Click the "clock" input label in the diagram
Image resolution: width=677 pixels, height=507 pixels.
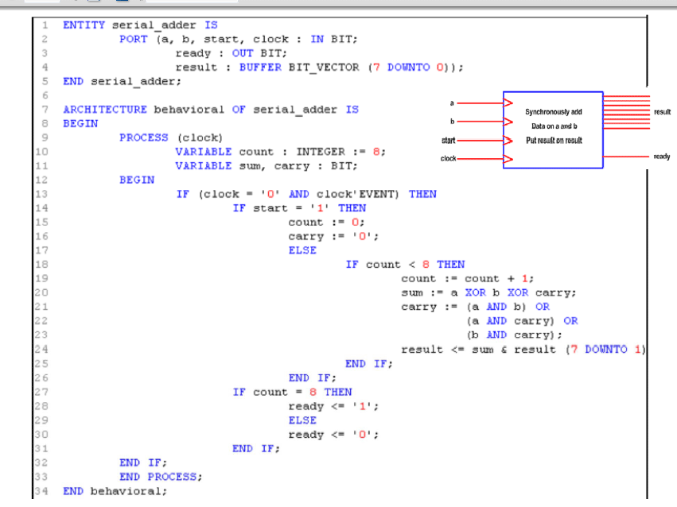click(448, 159)
